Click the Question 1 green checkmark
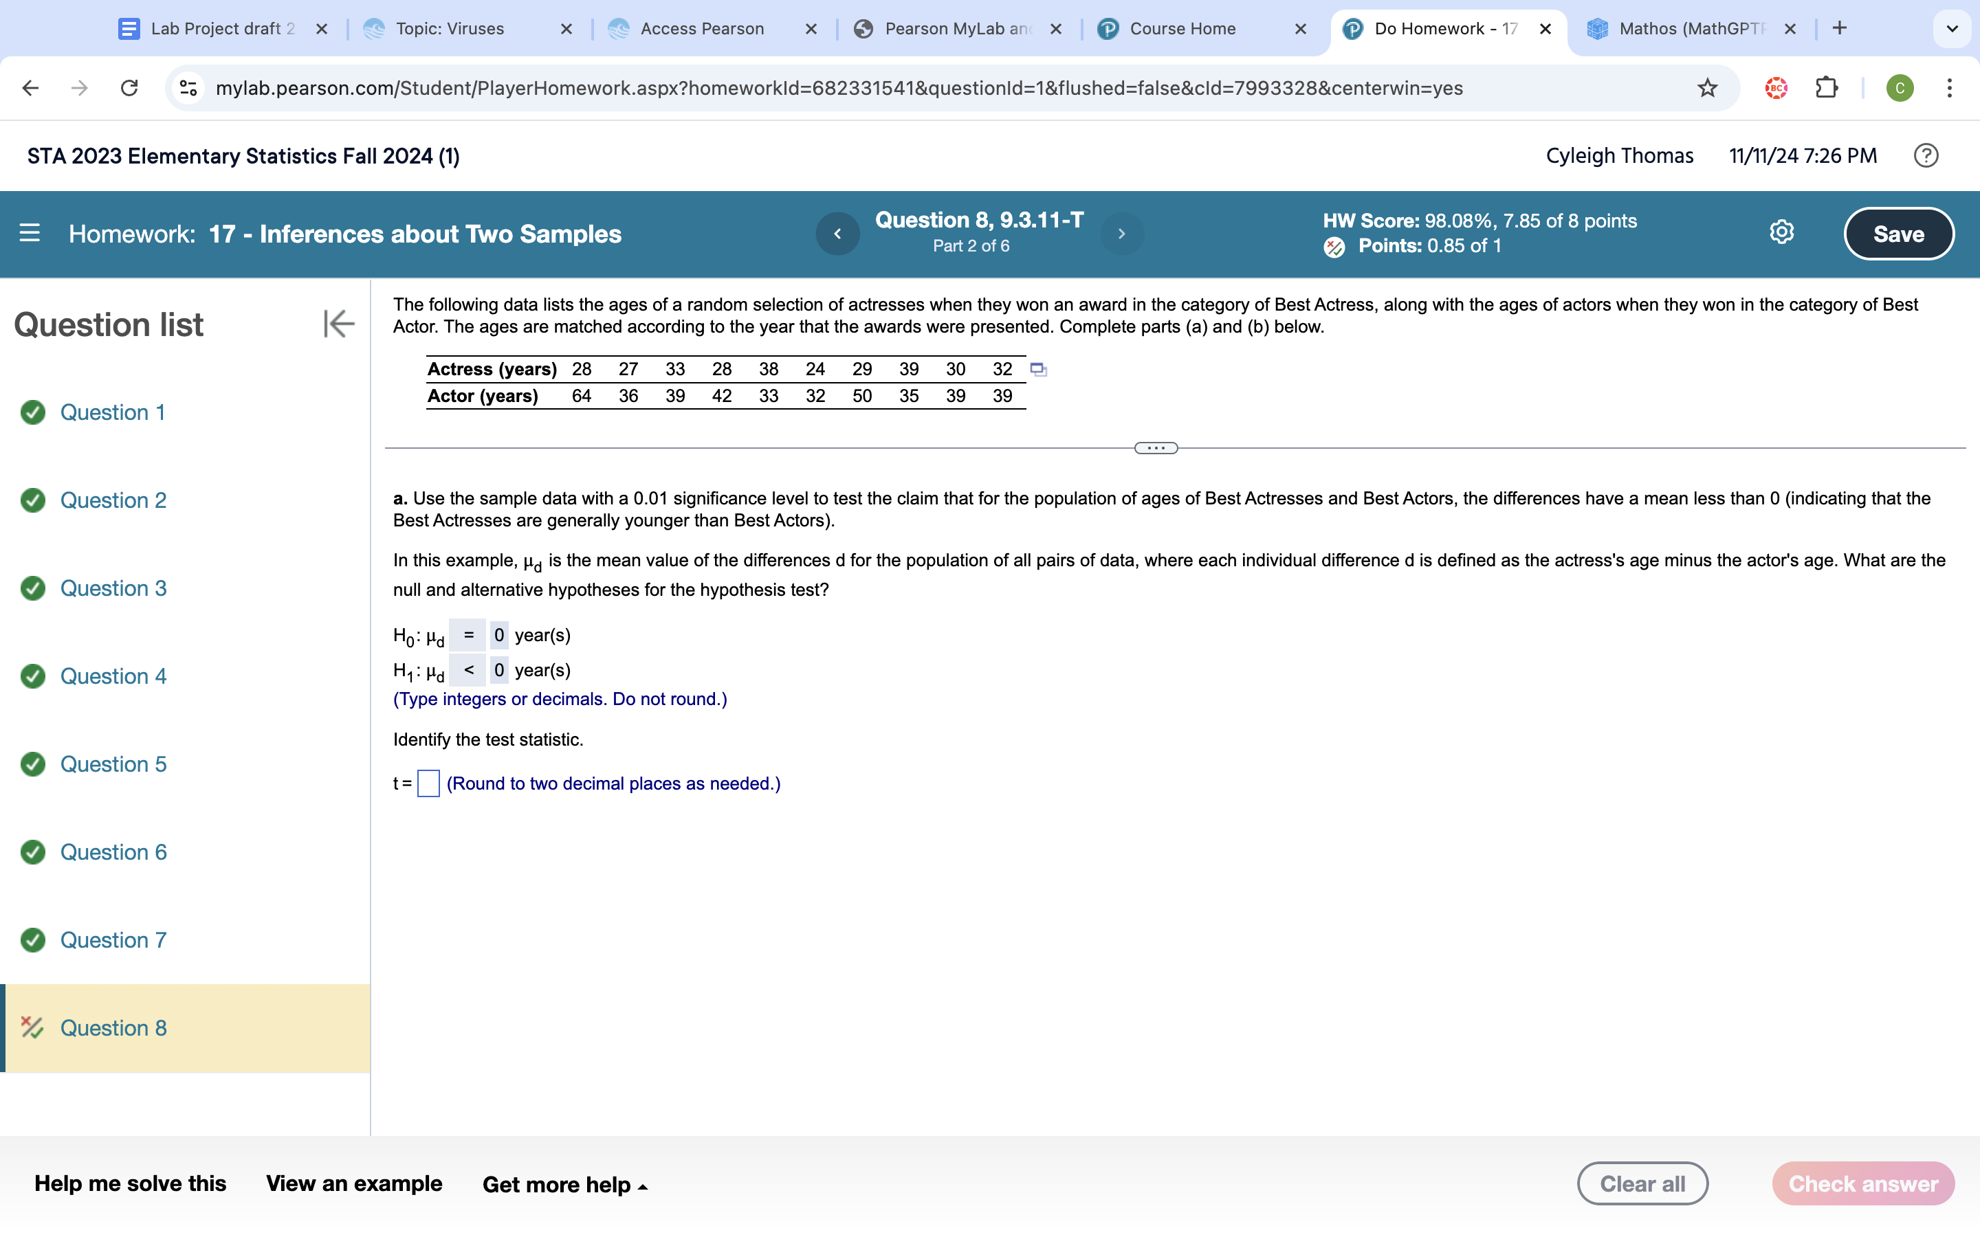Screen dimensions: 1980x1237 33,412
